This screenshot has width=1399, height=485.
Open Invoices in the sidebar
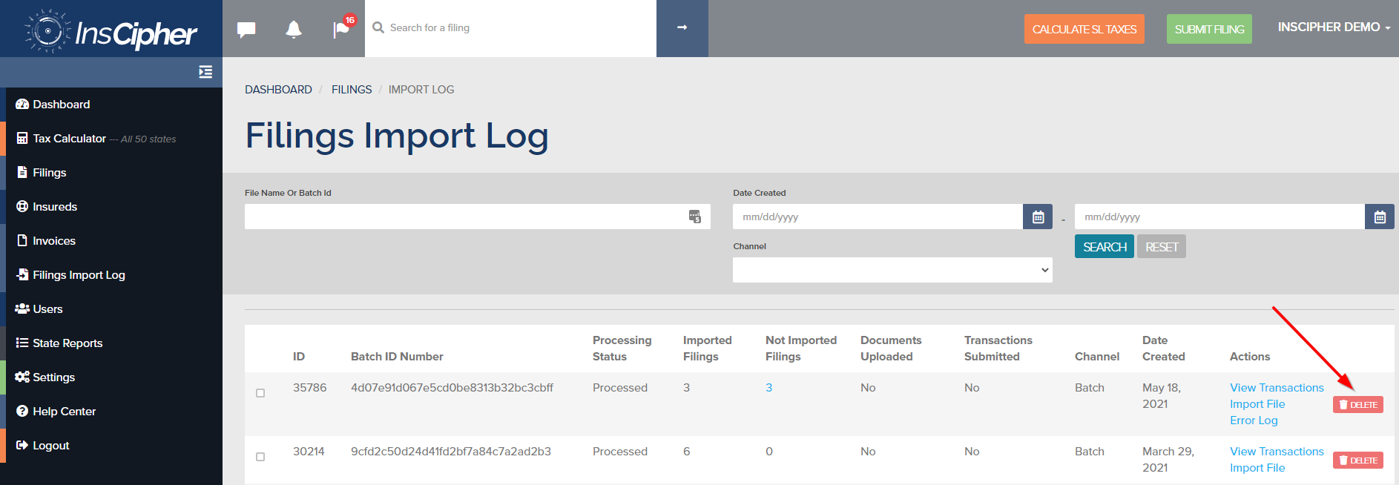47,241
